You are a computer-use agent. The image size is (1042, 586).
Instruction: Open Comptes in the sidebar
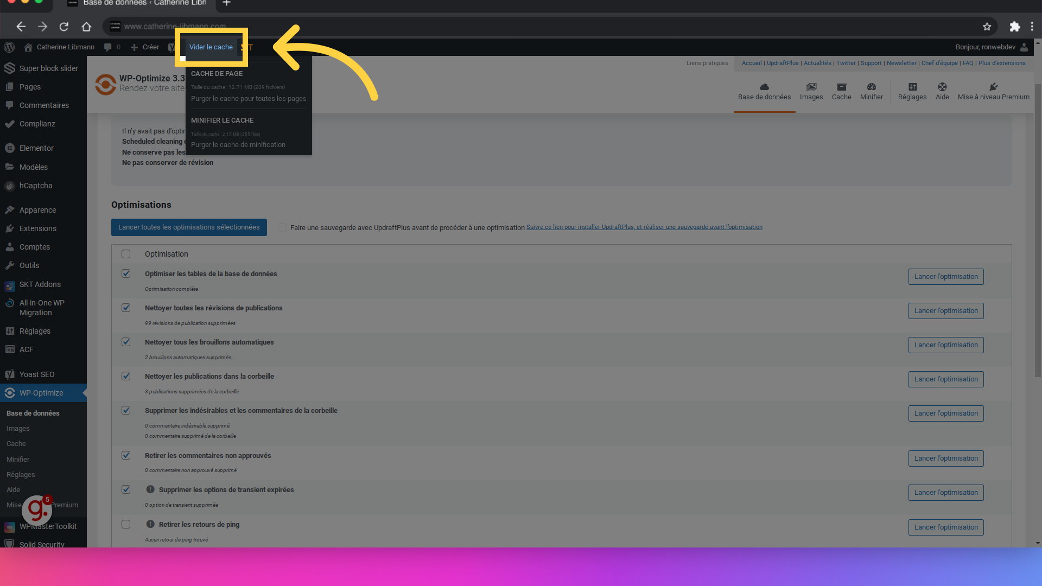point(43,247)
